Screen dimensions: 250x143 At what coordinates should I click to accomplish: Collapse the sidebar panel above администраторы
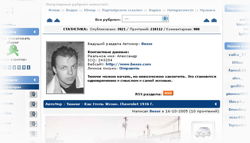point(34,80)
